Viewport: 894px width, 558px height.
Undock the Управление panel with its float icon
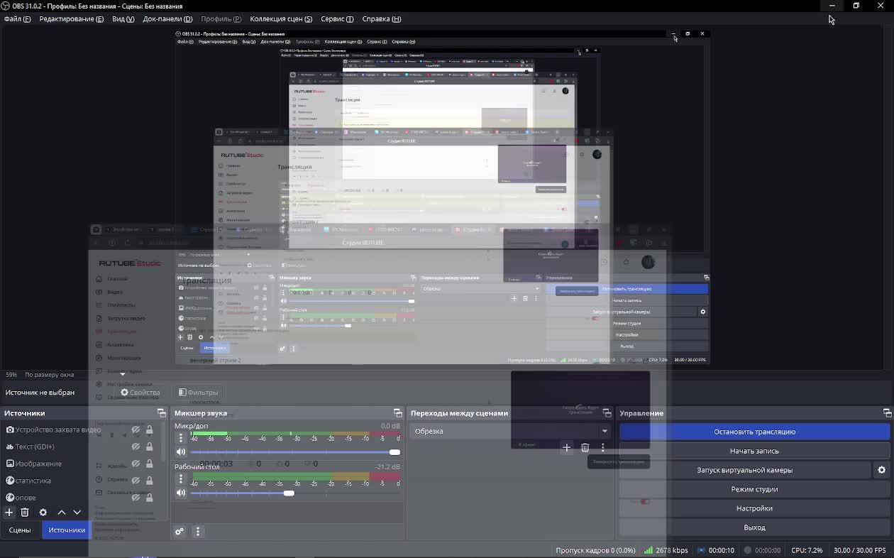887,413
